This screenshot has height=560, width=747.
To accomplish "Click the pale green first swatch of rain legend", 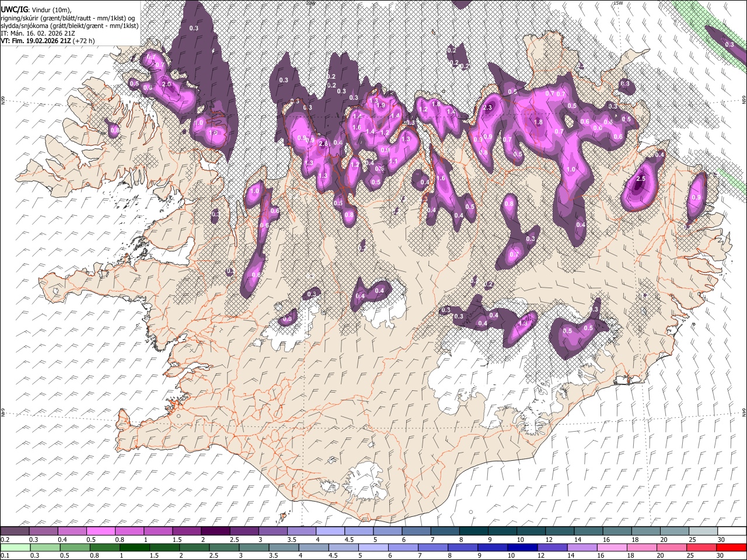I will [16, 547].
